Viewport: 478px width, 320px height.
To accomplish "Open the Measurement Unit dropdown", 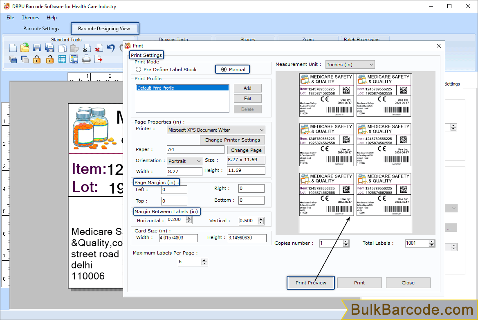I will pyautogui.click(x=350, y=65).
